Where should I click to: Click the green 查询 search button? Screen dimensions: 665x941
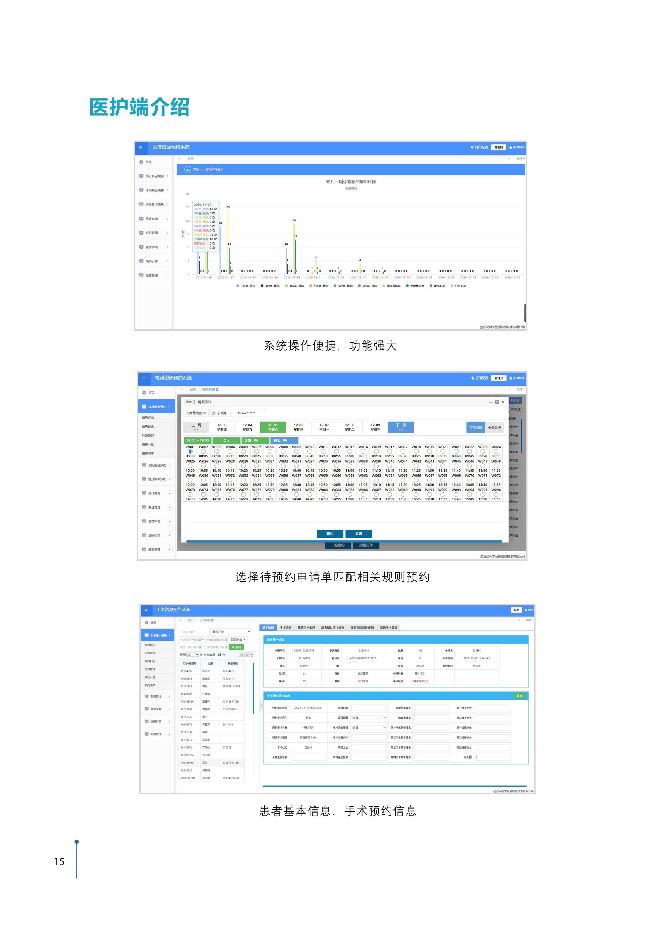[x=236, y=647]
